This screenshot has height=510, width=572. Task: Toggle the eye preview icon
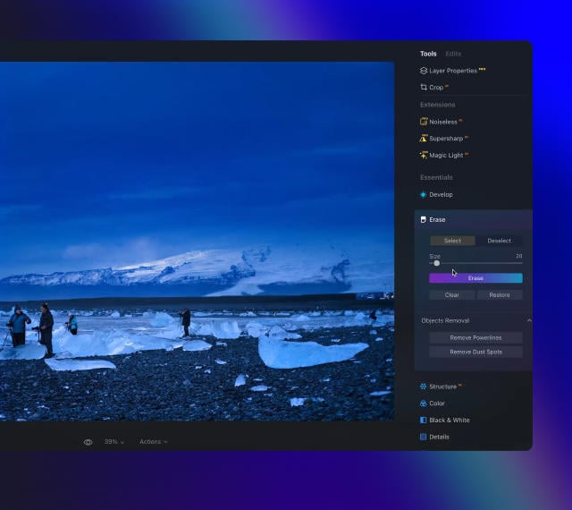[x=88, y=442]
